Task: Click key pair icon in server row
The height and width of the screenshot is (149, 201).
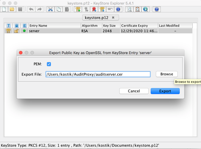Action: pos(8,31)
